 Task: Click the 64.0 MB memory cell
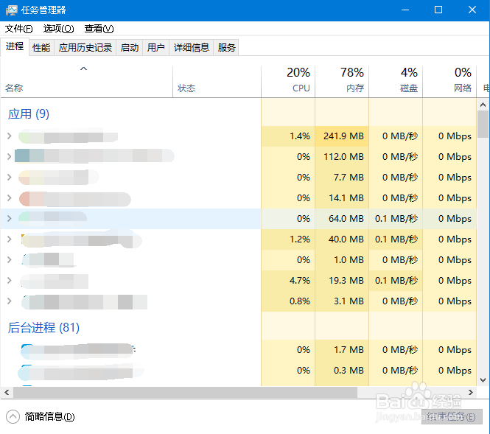point(342,219)
